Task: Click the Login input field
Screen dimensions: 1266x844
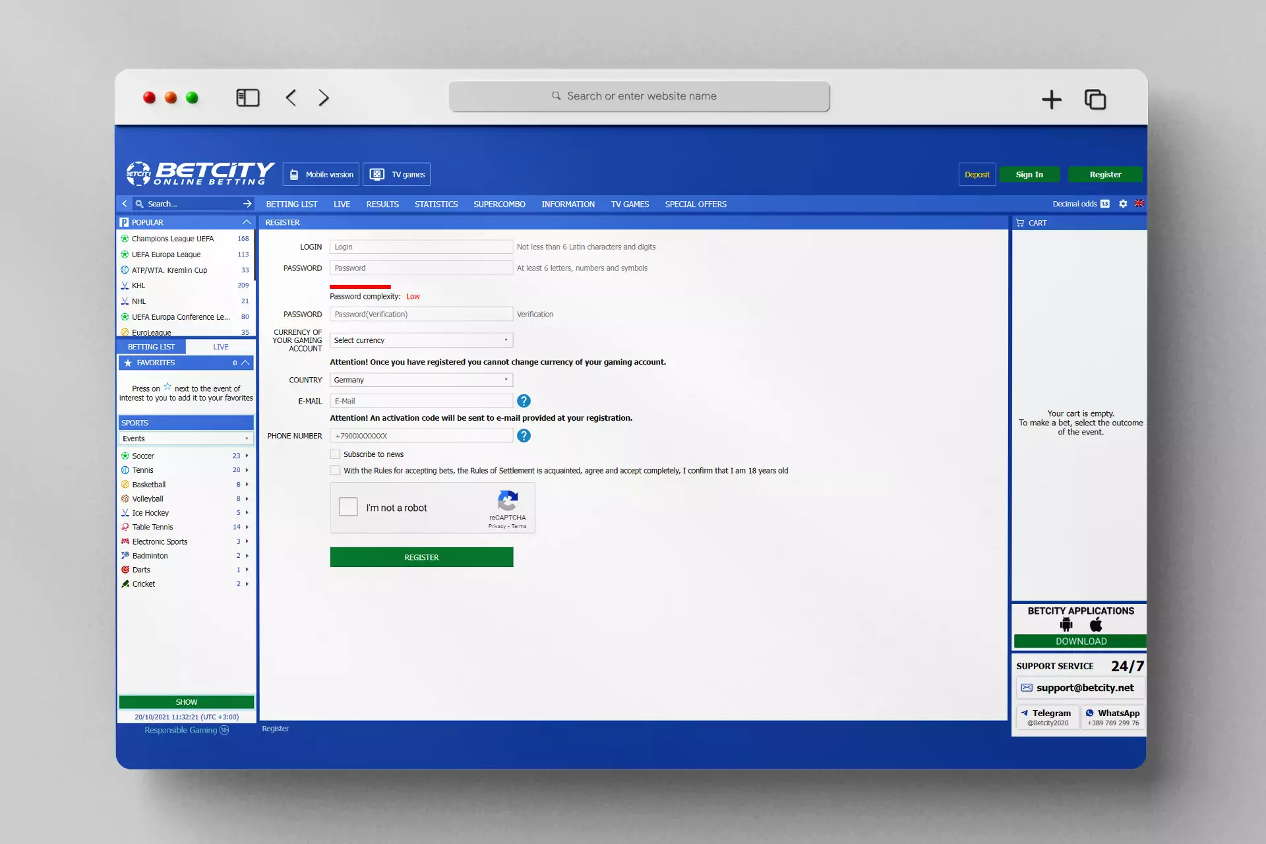Action: pos(421,247)
